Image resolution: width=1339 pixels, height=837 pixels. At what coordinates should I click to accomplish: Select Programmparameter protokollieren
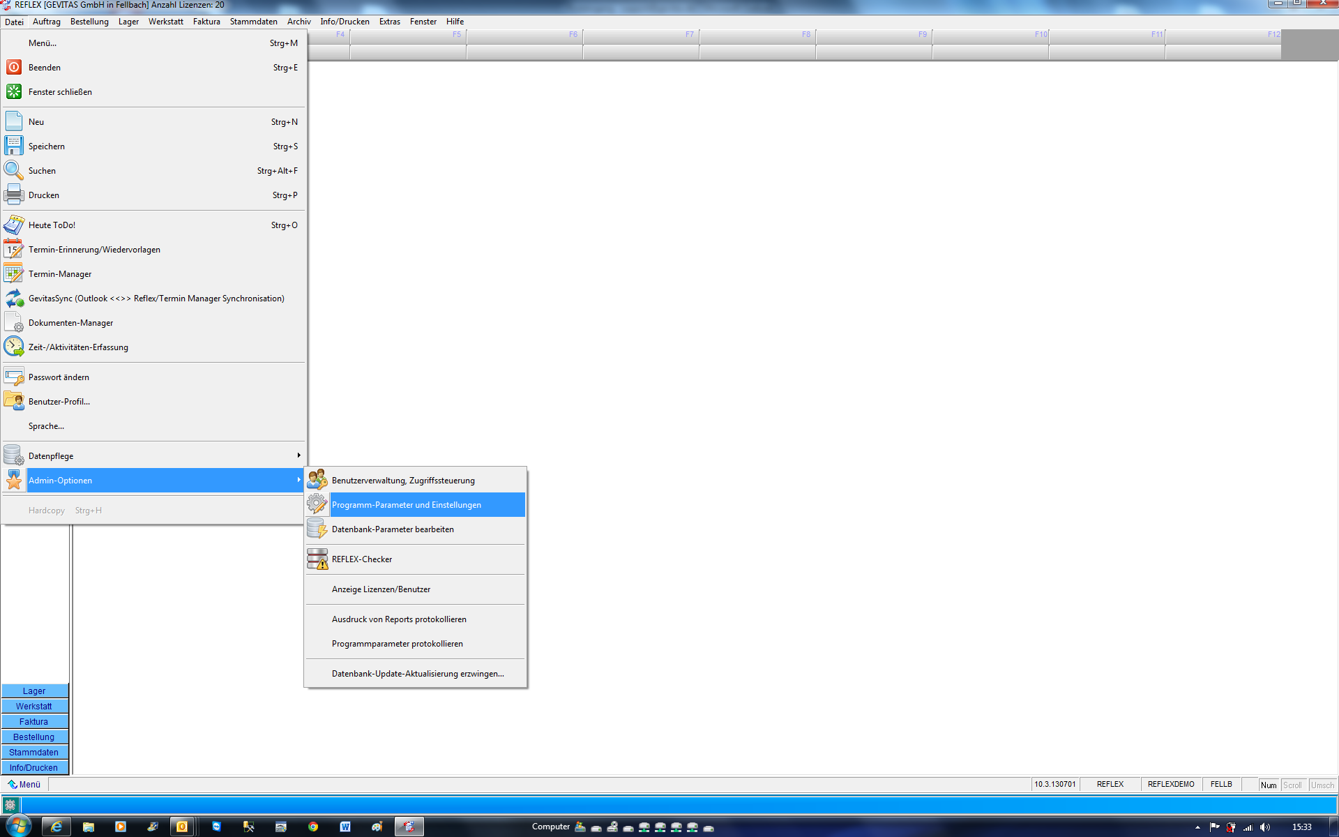click(x=416, y=644)
